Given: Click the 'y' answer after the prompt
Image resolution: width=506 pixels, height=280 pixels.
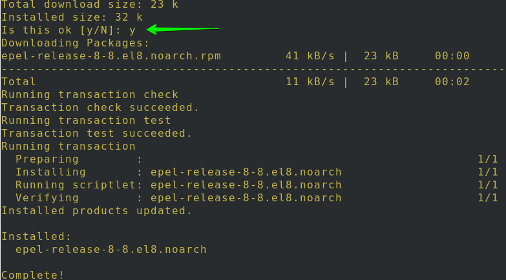Looking at the screenshot, I should (132, 30).
